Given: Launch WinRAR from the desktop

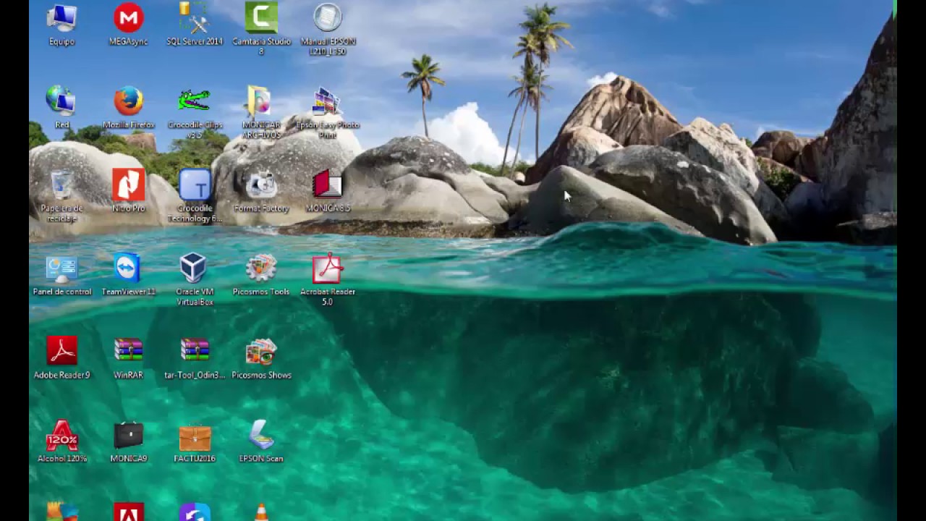Looking at the screenshot, I should (x=128, y=352).
